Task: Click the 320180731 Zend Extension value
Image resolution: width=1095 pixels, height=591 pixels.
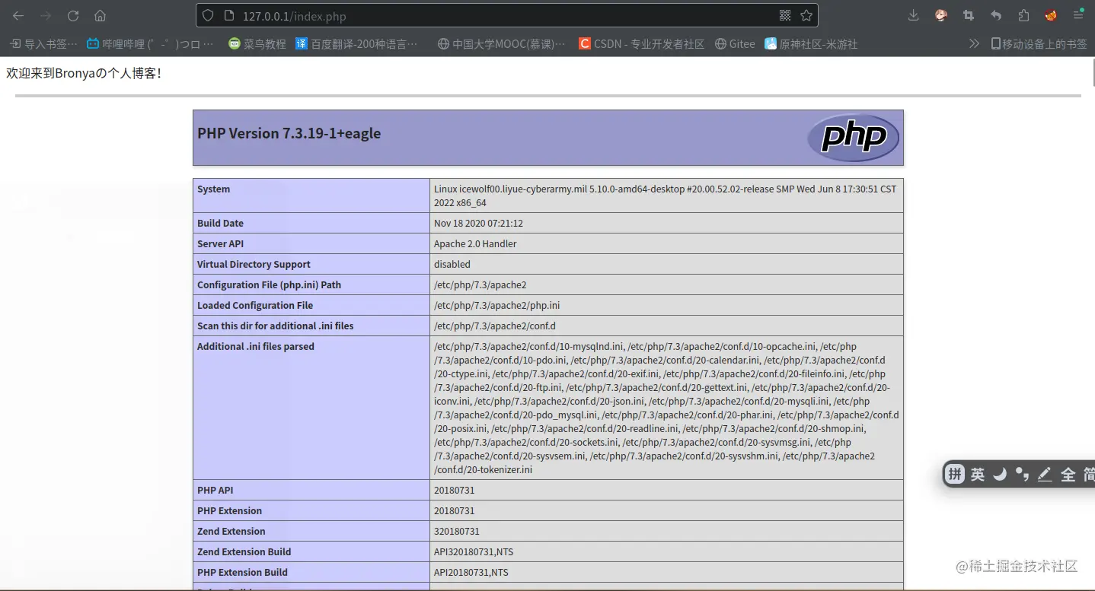Action: [457, 532]
